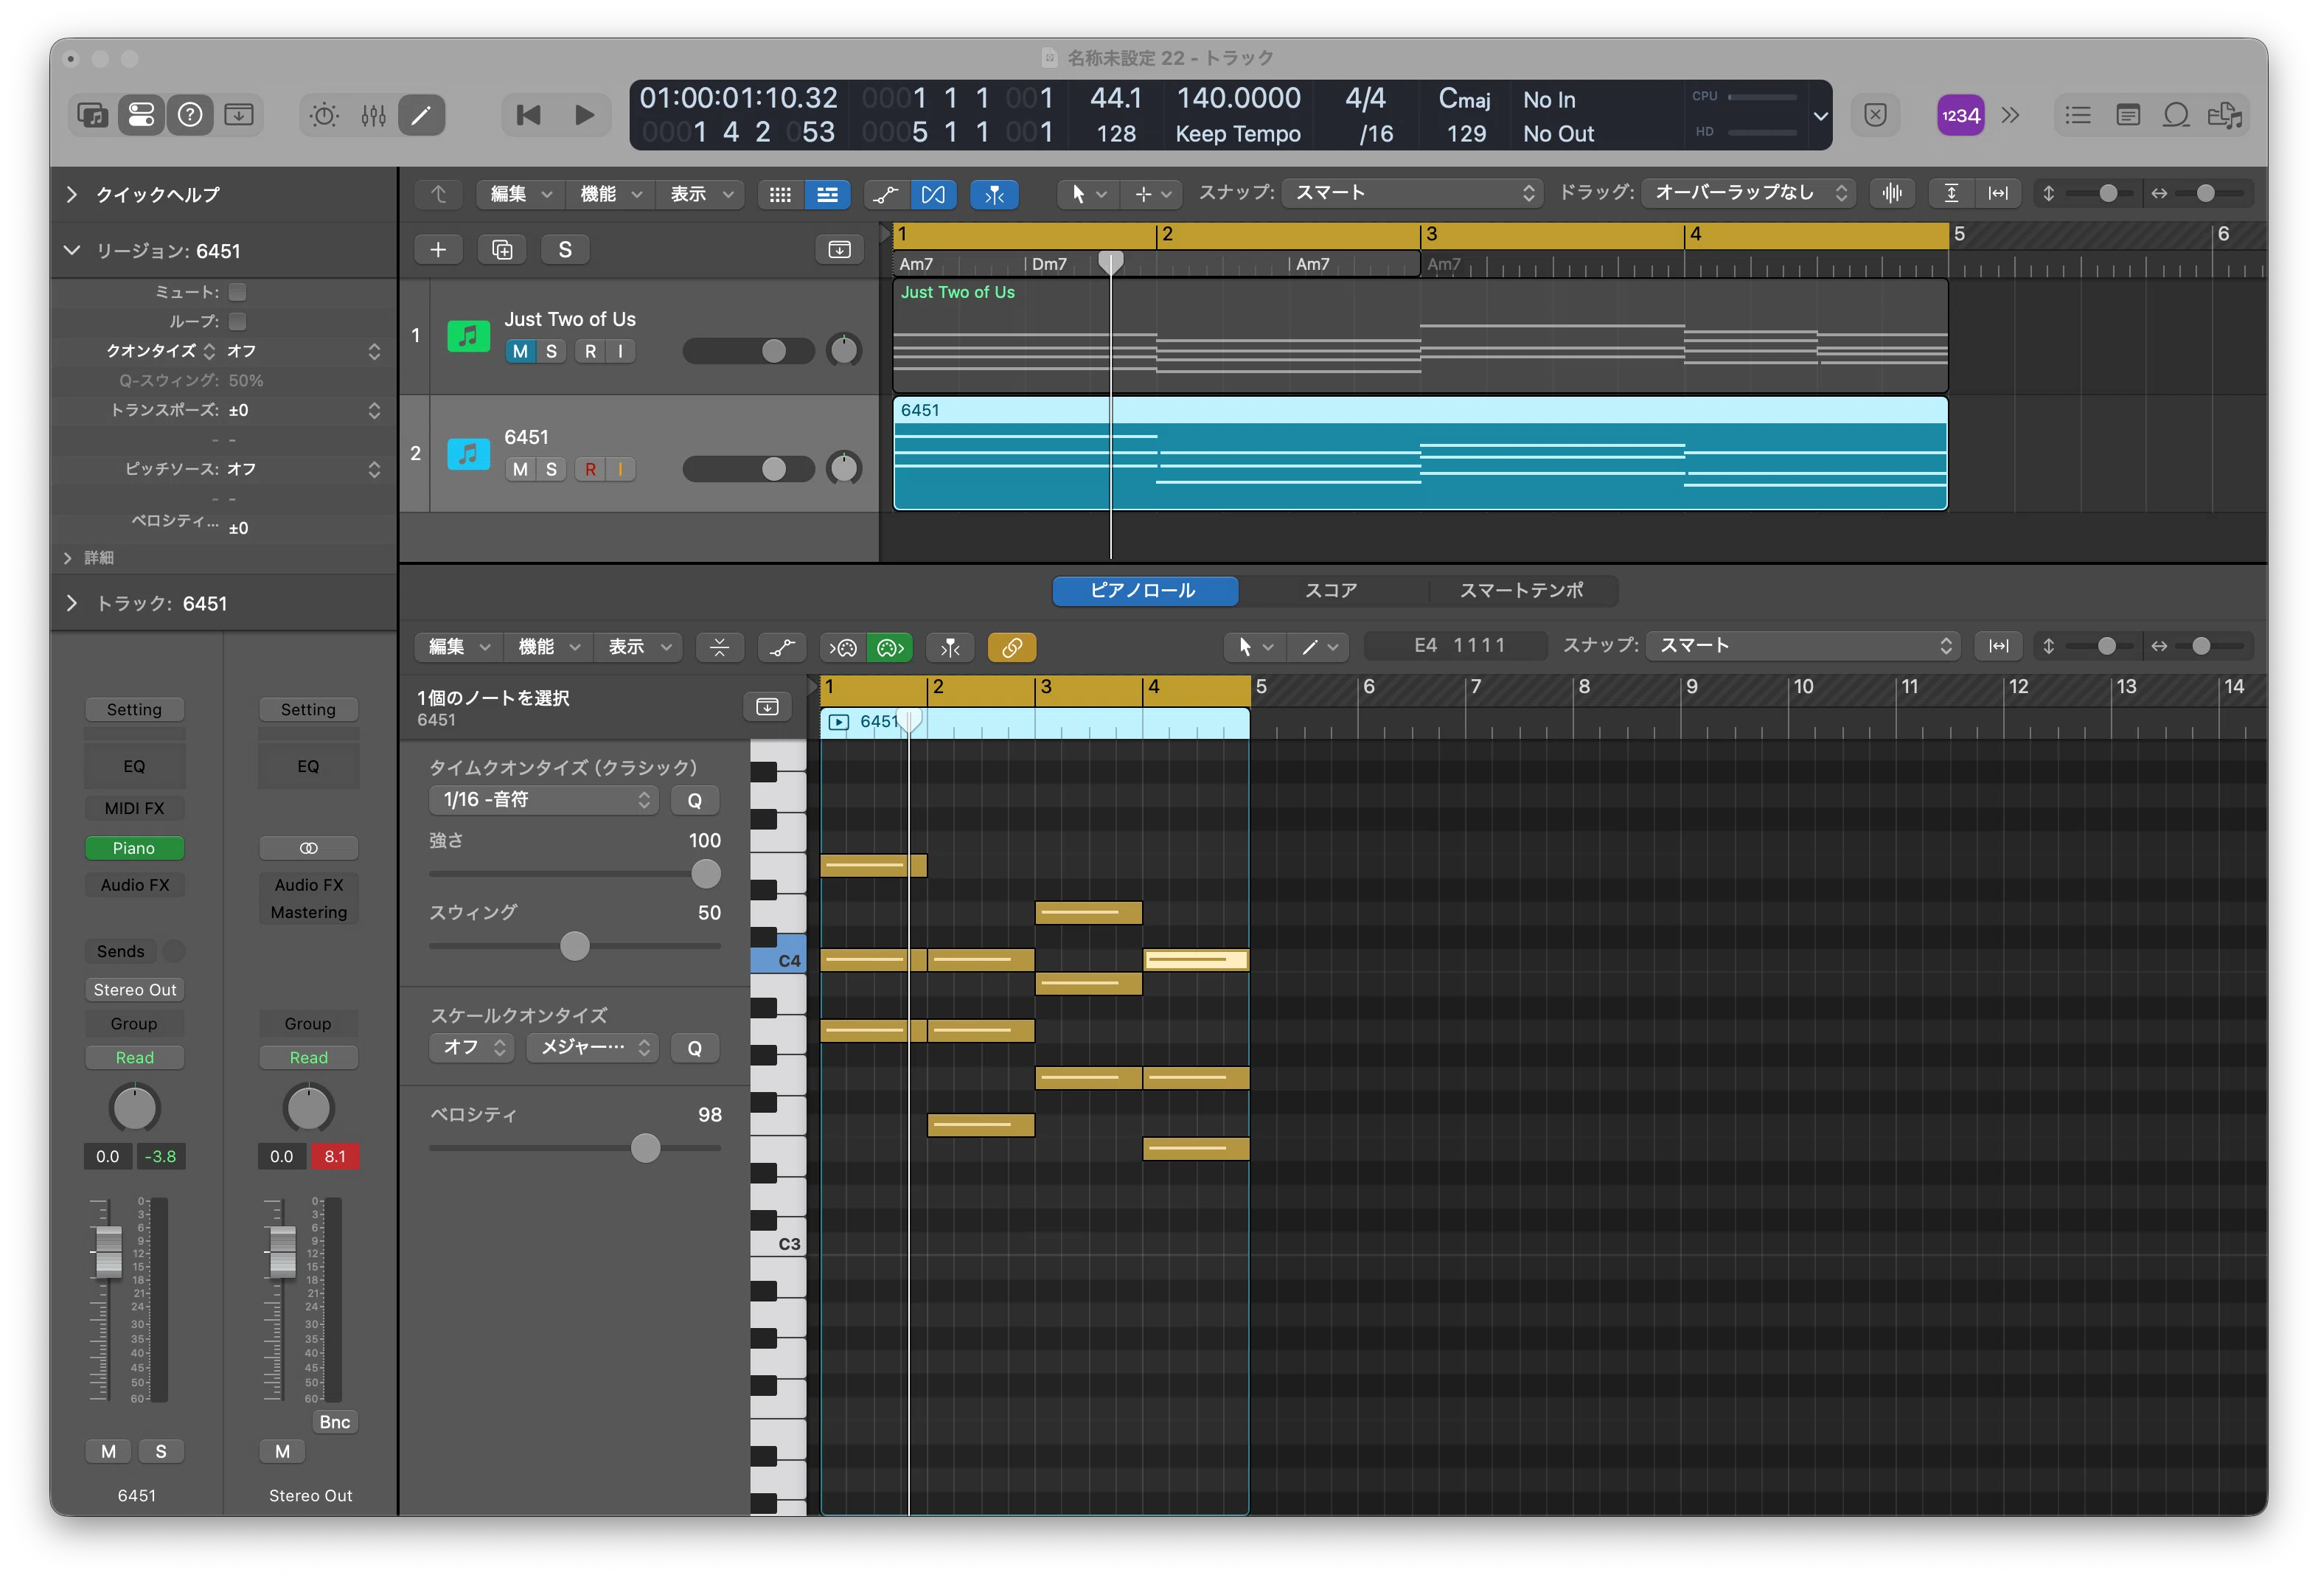Toggle the Editors pencil button
The image size is (2318, 1578).
[421, 115]
